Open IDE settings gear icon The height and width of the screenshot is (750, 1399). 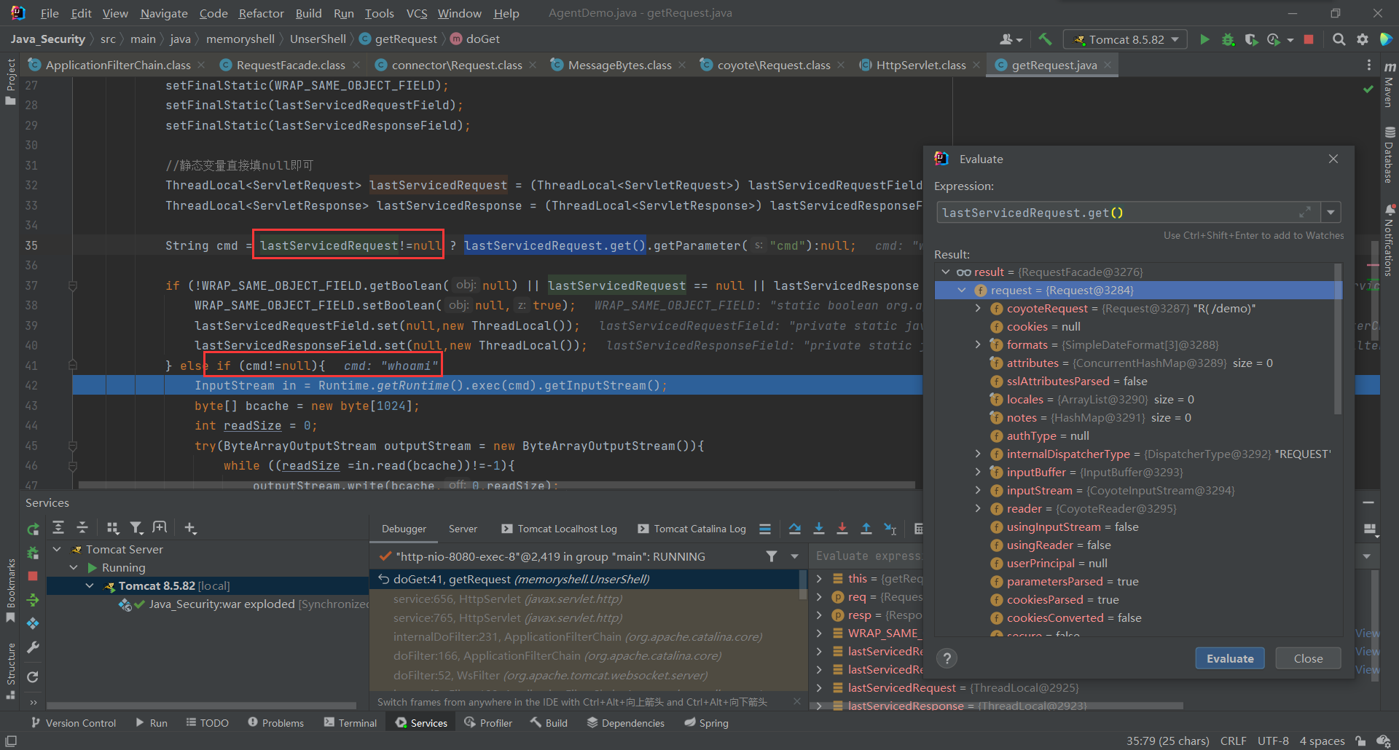tap(1363, 39)
